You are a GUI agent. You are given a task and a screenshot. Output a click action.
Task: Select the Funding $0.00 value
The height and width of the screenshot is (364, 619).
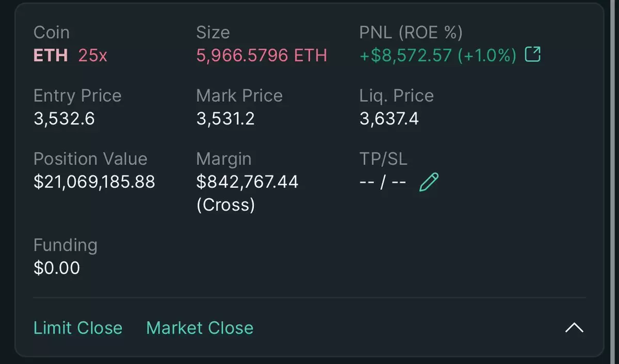57,268
